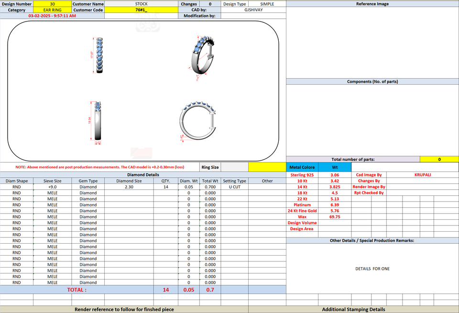Screen dimensions: 459x313
Task: Click the CAD by value GJSHIVAY
Action: point(253,10)
